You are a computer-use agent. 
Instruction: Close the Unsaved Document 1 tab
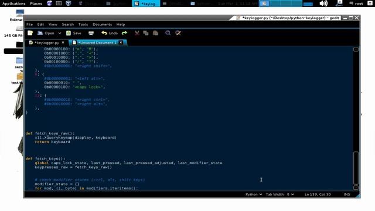pyautogui.click(x=121, y=43)
